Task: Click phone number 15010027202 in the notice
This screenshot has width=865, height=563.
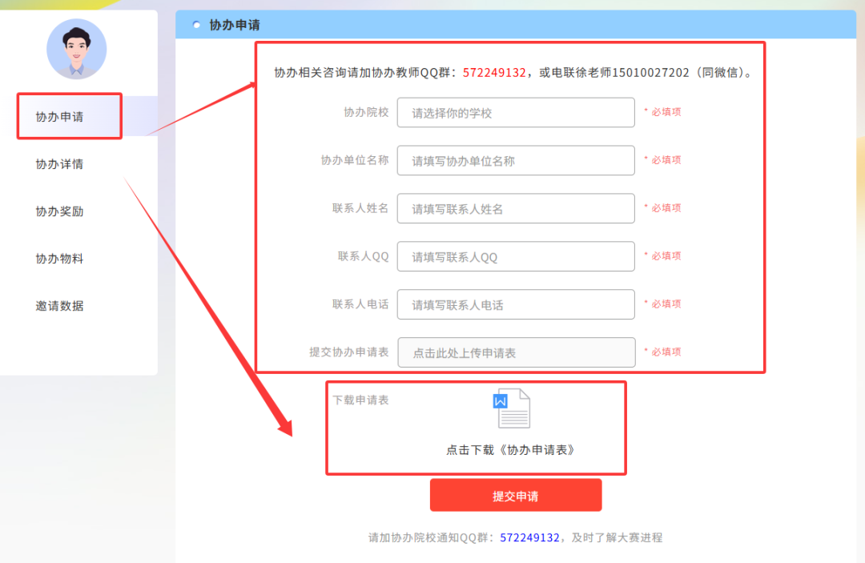Action: click(x=651, y=73)
